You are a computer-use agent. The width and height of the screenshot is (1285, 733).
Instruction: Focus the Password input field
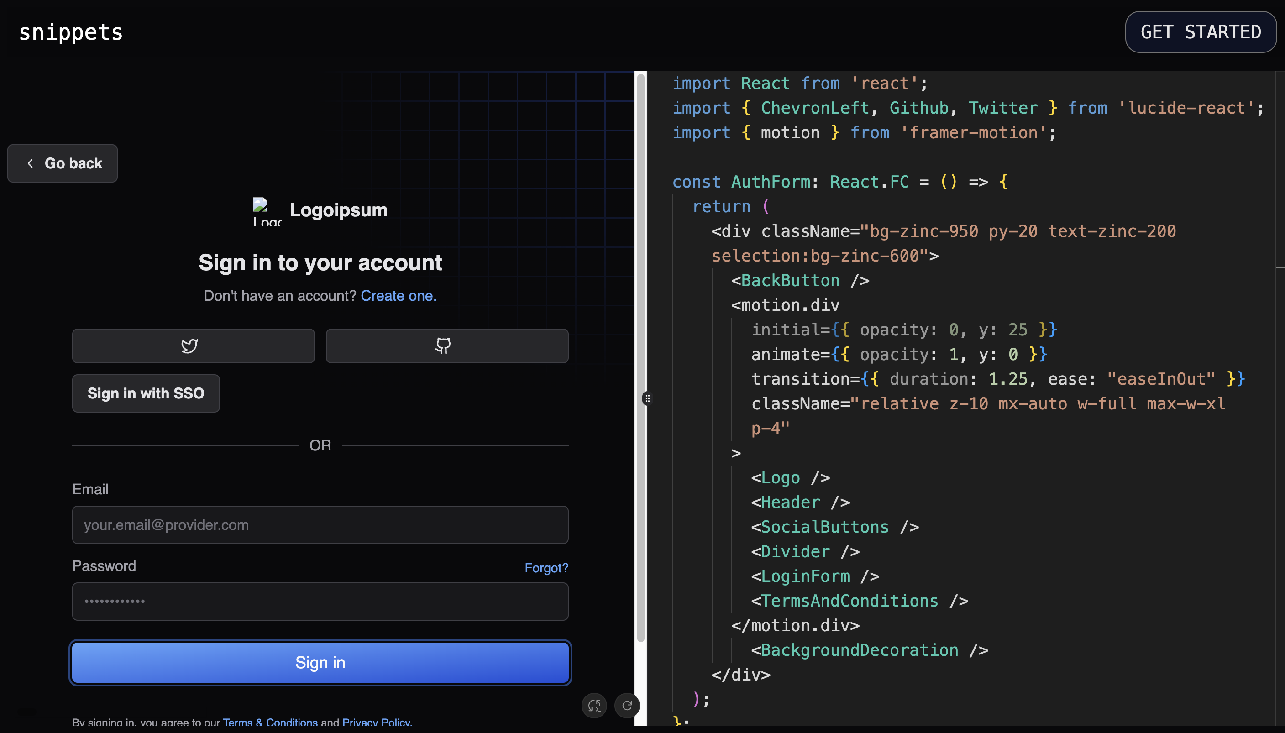pyautogui.click(x=320, y=601)
